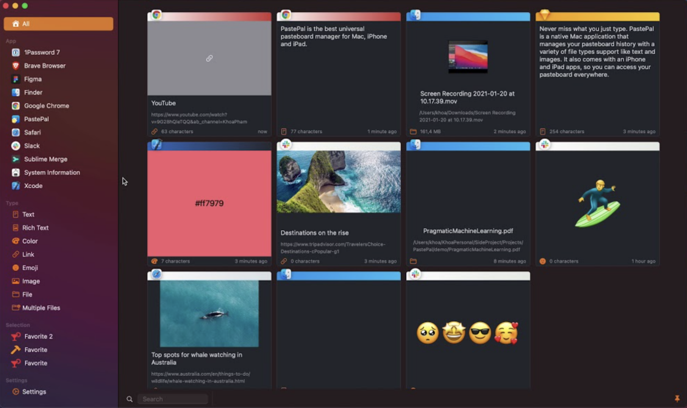The image size is (687, 408).
Task: Select the Emoji filter in sidebar
Action: 30,268
